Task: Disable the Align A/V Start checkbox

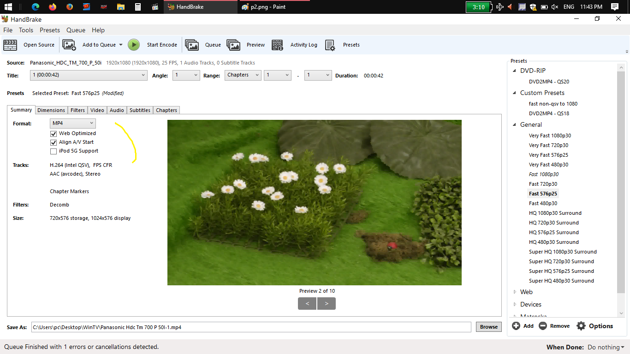Action: click(x=53, y=142)
